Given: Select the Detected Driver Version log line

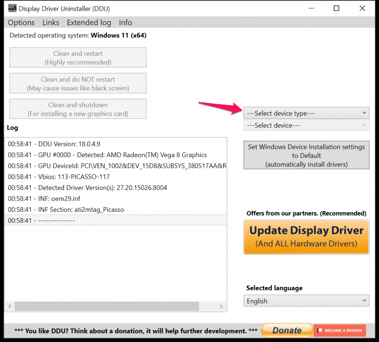Looking at the screenshot, I should click(116, 188).
